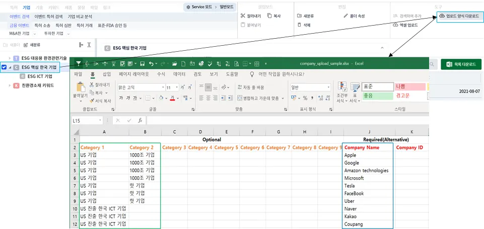The width and height of the screenshot is (484, 229).
Task: Expand the 투자한 기업 dropdown
Action: (x=68, y=34)
